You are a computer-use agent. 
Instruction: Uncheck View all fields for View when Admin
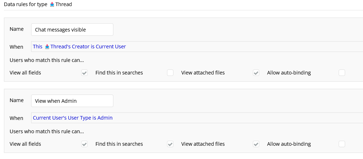tap(84, 144)
